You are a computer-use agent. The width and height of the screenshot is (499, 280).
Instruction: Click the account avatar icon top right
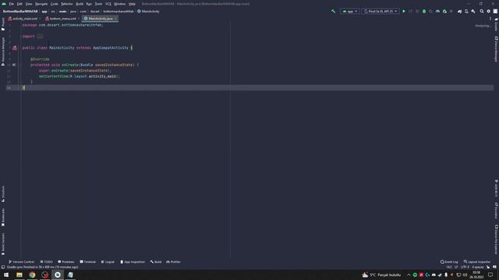click(x=495, y=11)
